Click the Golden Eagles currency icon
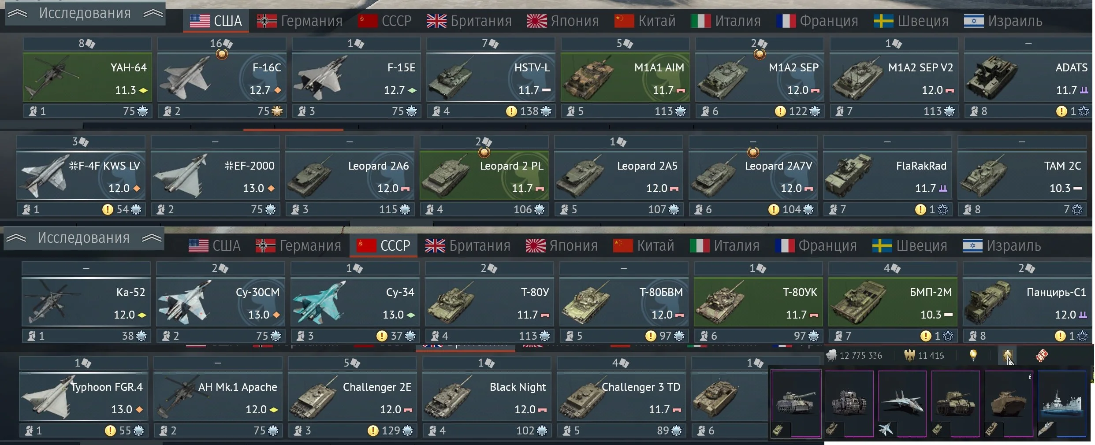 pos(910,355)
